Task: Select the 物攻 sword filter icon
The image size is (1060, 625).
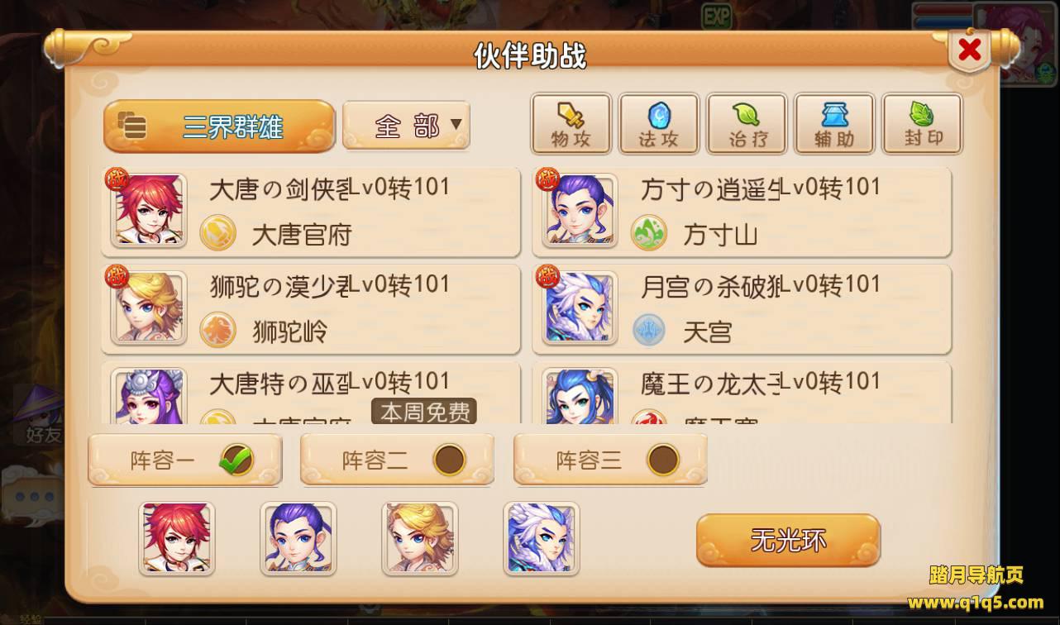Action: [571, 125]
